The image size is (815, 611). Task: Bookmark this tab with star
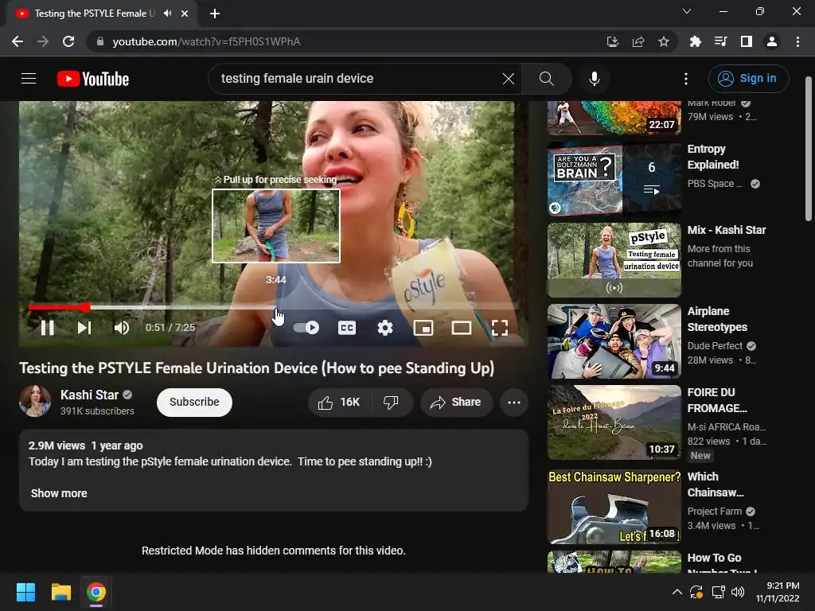(664, 41)
